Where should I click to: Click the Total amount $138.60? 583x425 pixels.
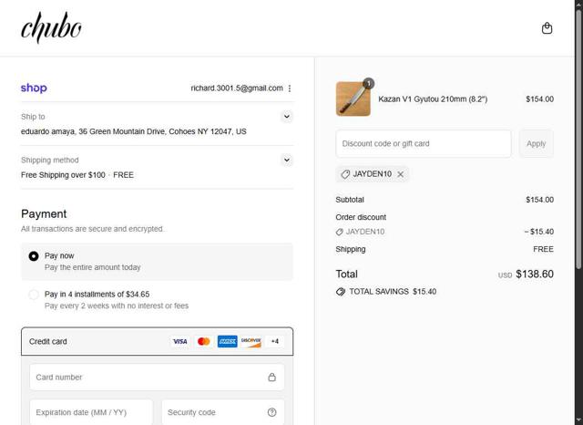[535, 275]
